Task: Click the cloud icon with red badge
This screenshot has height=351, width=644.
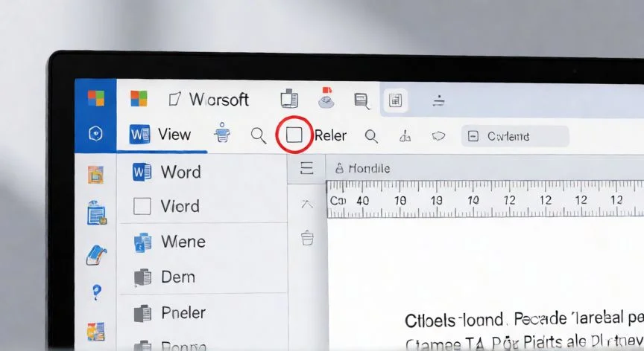Action: click(326, 98)
